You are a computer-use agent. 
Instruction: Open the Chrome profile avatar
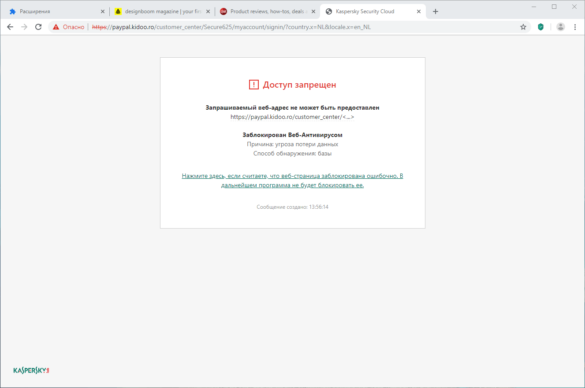[x=561, y=27]
